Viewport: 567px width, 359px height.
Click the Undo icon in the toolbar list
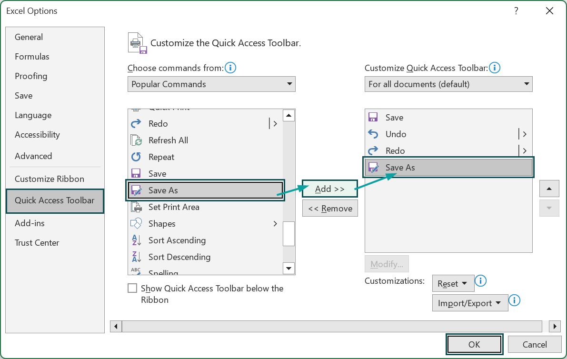(373, 134)
